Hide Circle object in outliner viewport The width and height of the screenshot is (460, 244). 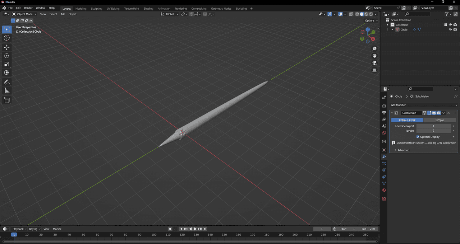click(450, 30)
